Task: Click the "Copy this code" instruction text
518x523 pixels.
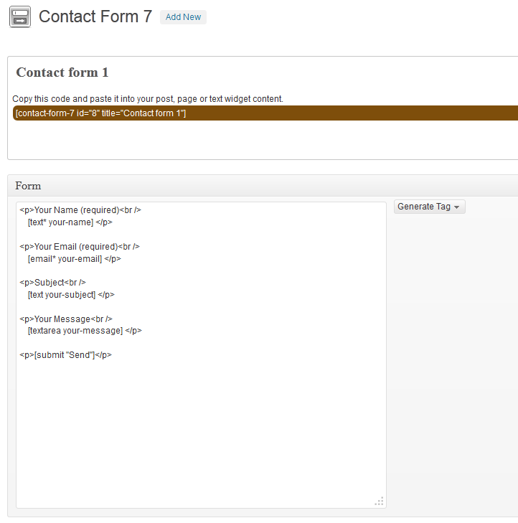Action: tap(148, 99)
